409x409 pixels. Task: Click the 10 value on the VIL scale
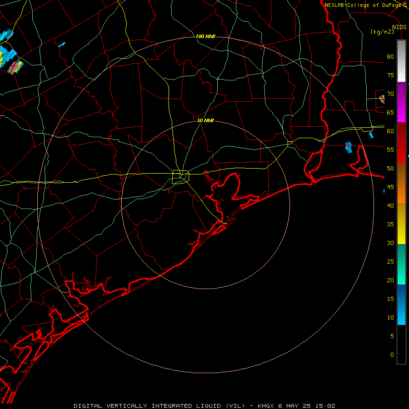pyautogui.click(x=390, y=318)
